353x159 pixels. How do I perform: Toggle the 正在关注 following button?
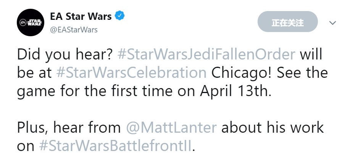(287, 22)
